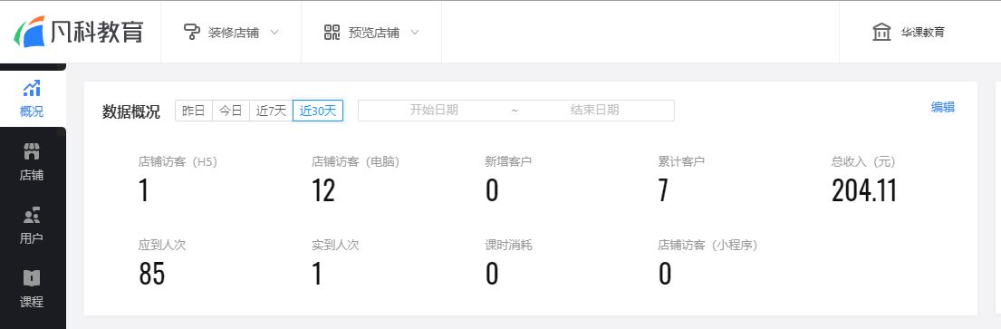Click the paint roller icon beside 装修店铺

pos(191,32)
